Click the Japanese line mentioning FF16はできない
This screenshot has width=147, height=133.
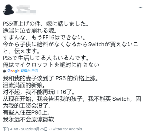pyautogui.click(x=44, y=38)
